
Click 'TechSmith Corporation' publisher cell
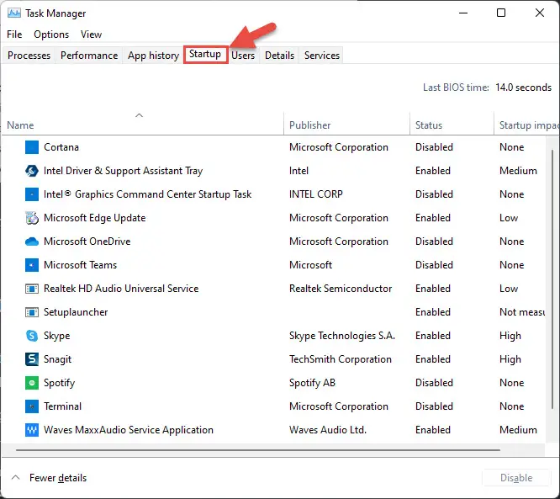click(x=341, y=359)
